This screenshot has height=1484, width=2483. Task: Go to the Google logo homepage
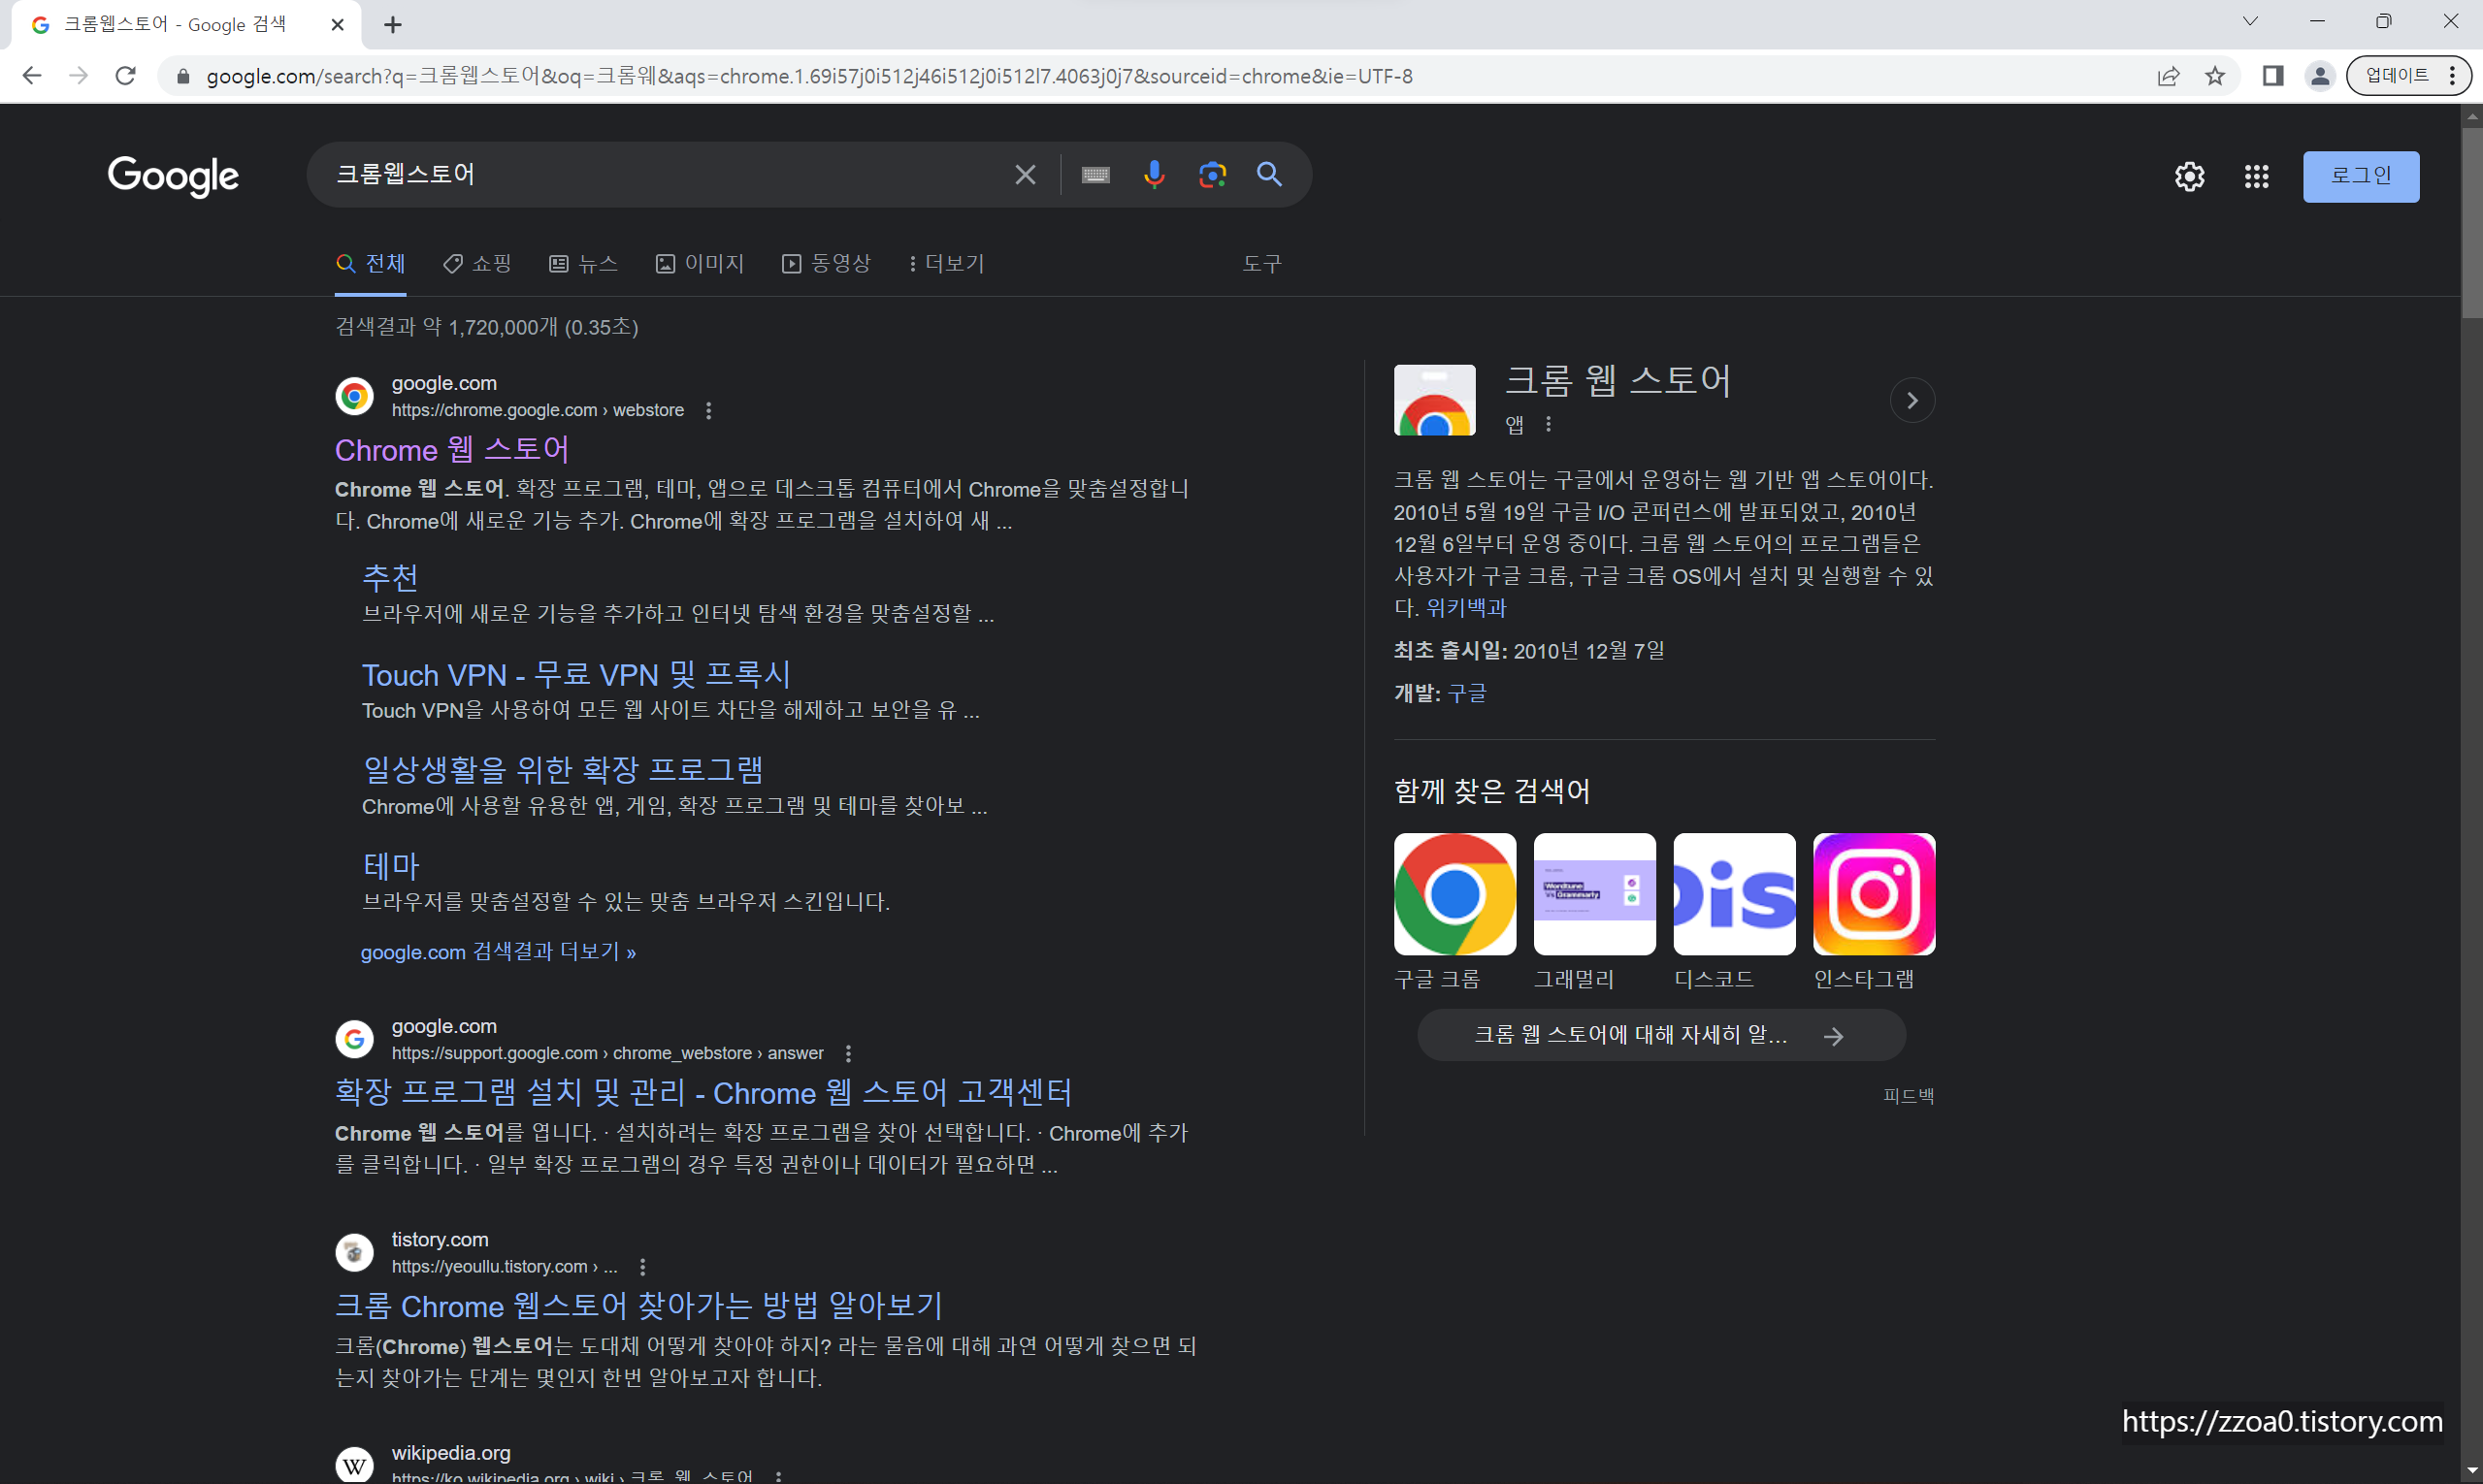(x=173, y=176)
